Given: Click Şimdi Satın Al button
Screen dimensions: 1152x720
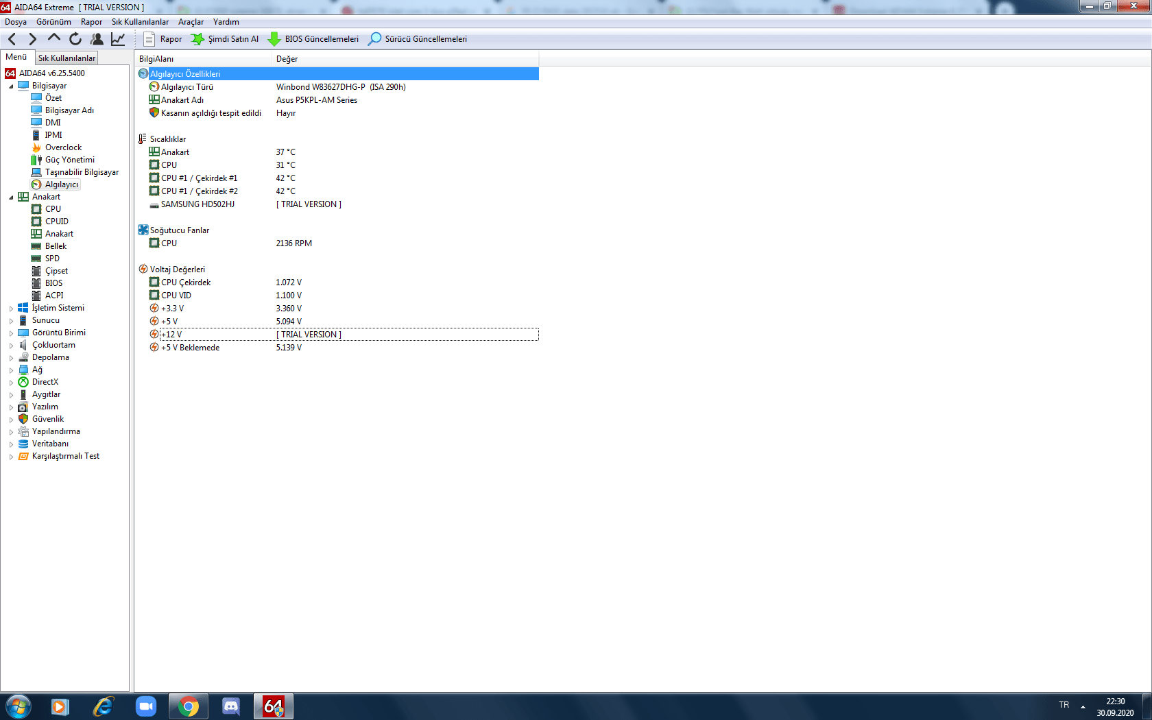Looking at the screenshot, I should coord(225,39).
